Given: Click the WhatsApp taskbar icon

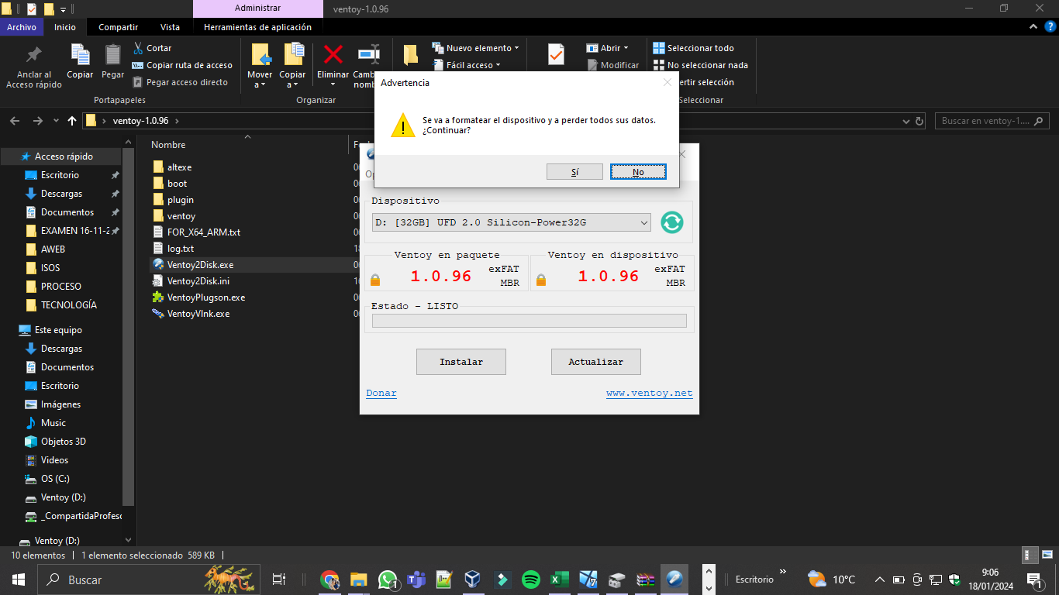Looking at the screenshot, I should (x=388, y=580).
